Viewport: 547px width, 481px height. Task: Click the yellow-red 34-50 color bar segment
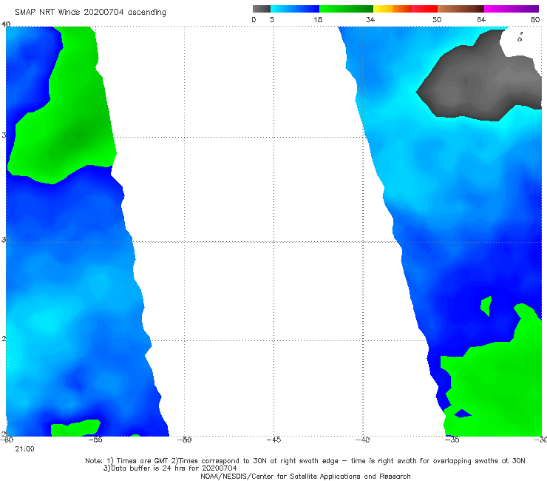pyautogui.click(x=405, y=9)
